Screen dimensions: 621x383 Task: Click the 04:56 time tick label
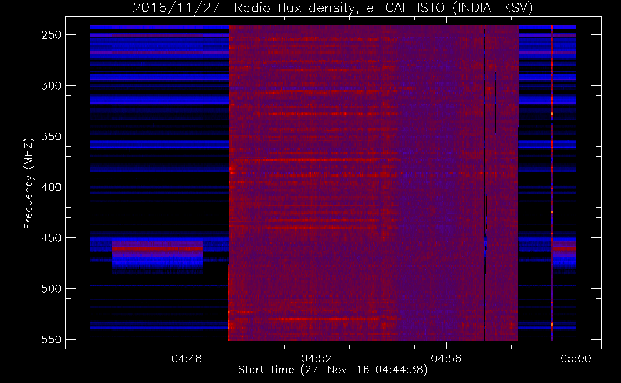click(x=446, y=359)
